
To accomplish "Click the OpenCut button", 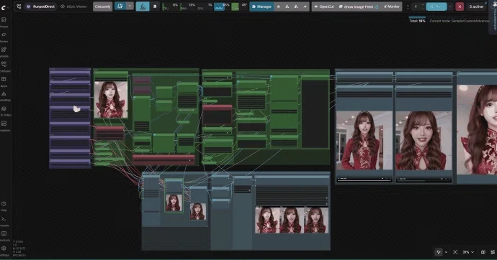I will (324, 6).
